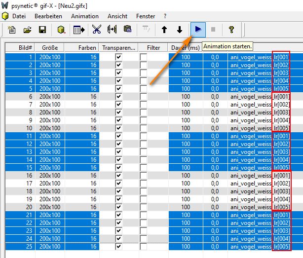Click the new file toolbar icon
This screenshot has height=258, width=303.
coord(12,30)
